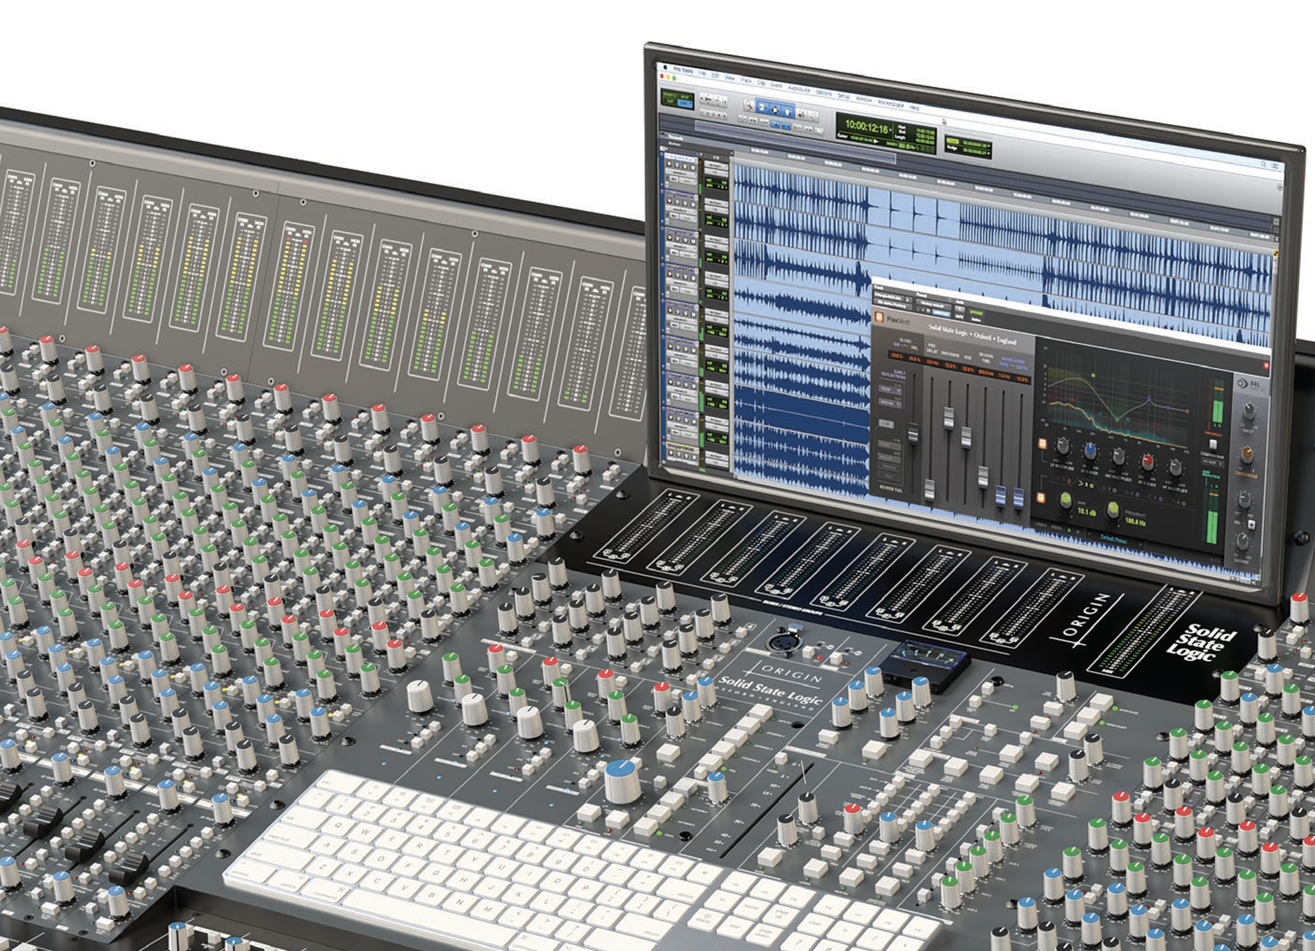1315x951 pixels.
Task: Click the Apple logo in menu bar
Action: [665, 66]
